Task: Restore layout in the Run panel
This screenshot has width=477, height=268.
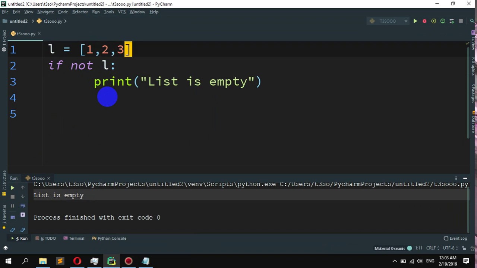Action: (x=12, y=217)
